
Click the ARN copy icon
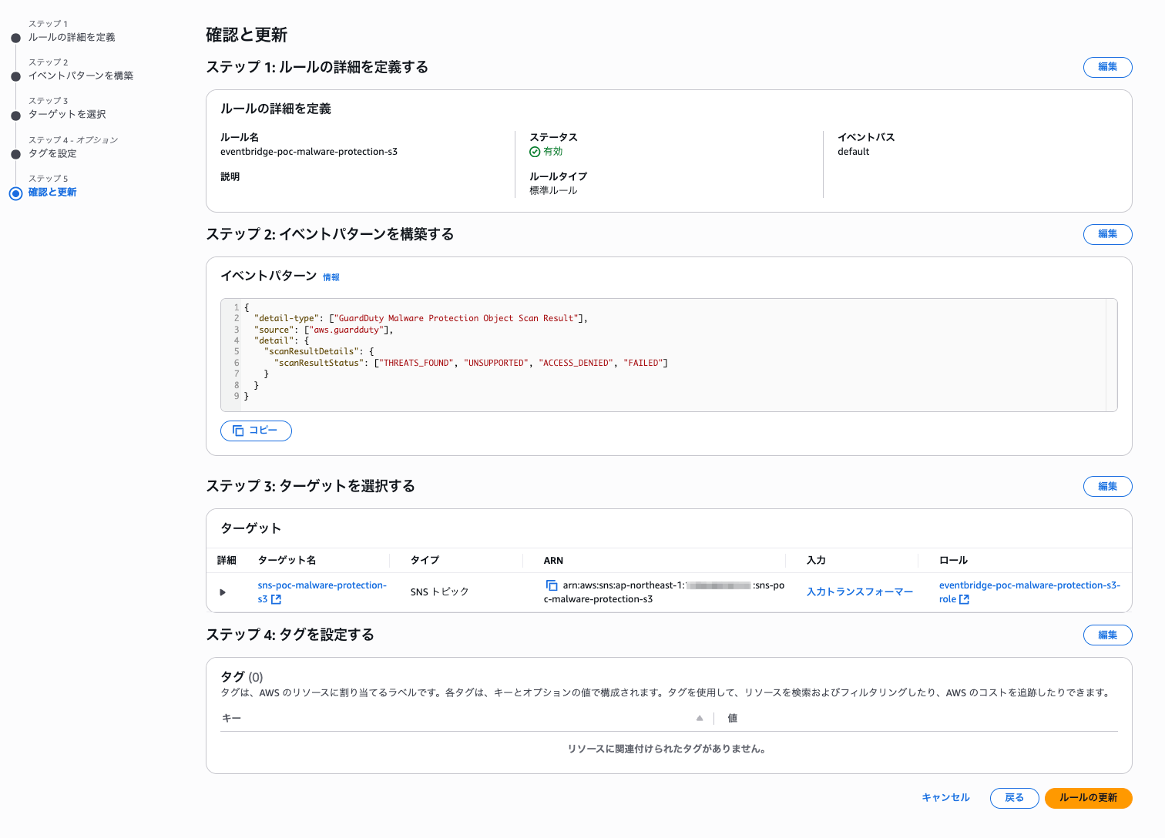click(552, 585)
